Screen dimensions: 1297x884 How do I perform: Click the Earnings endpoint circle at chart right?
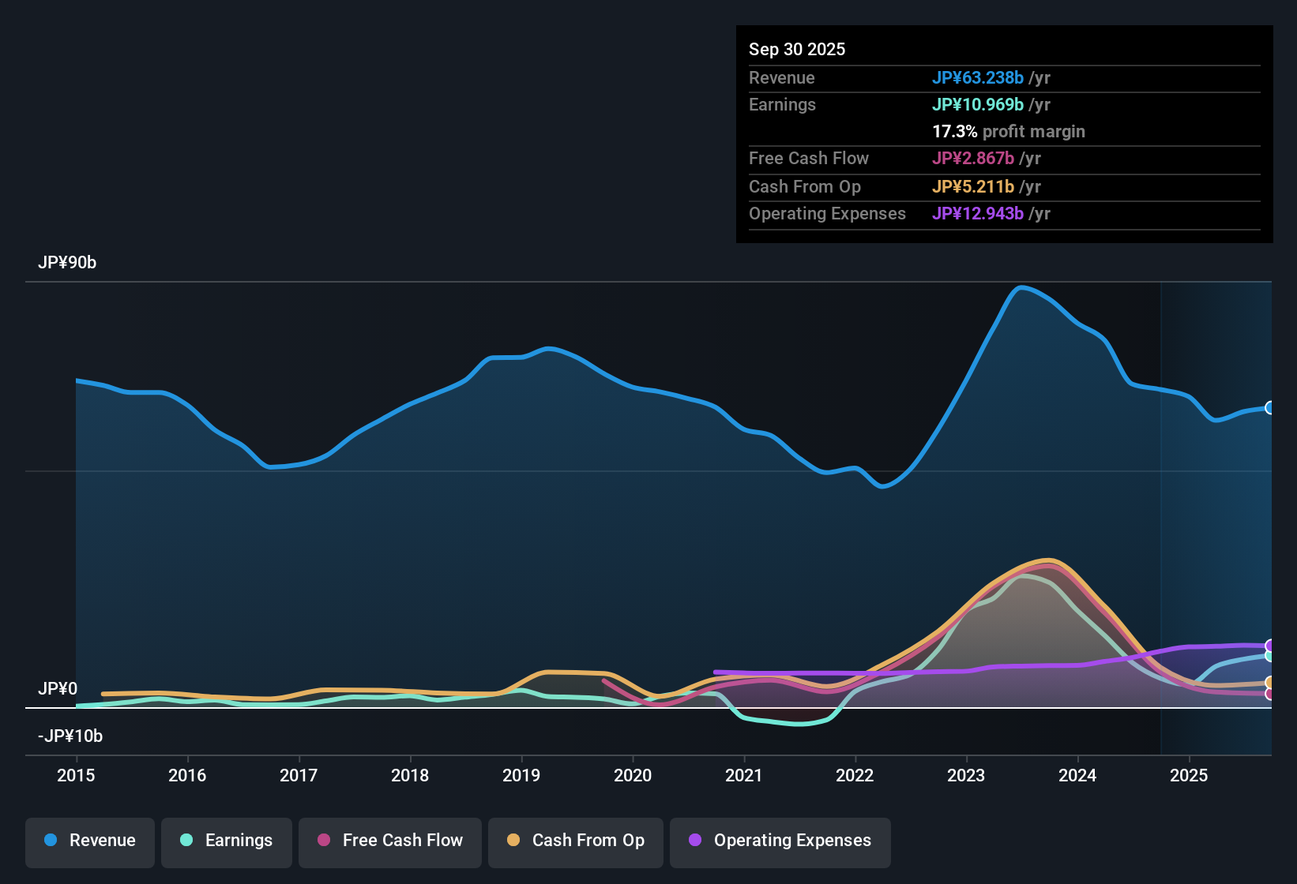click(x=1270, y=655)
